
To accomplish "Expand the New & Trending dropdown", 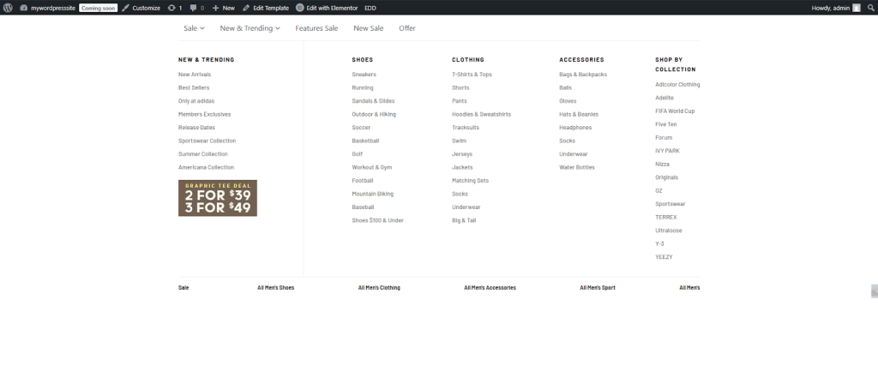I will (250, 28).
